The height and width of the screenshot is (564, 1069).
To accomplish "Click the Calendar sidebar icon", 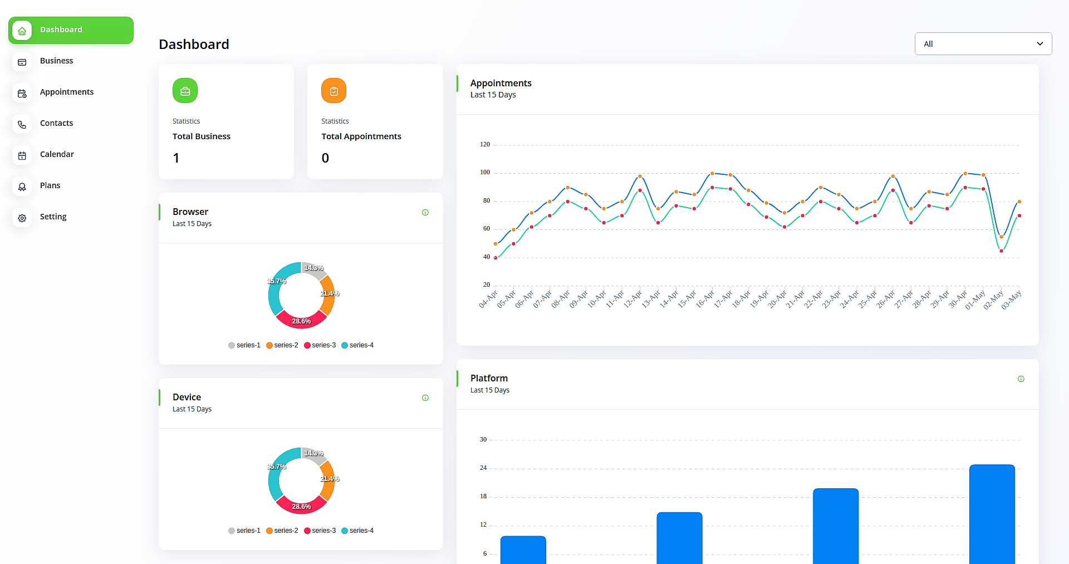I will 22,155.
